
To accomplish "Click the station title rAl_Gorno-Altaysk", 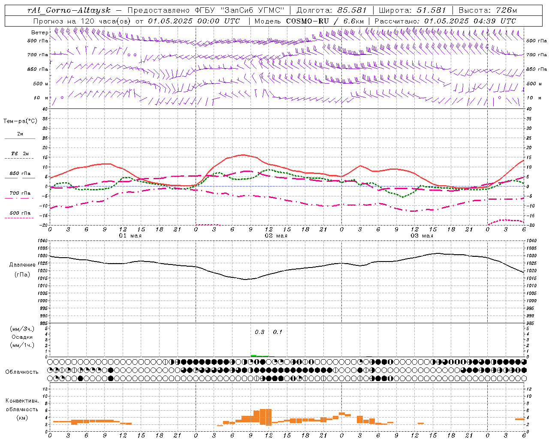I will pyautogui.click(x=69, y=10).
